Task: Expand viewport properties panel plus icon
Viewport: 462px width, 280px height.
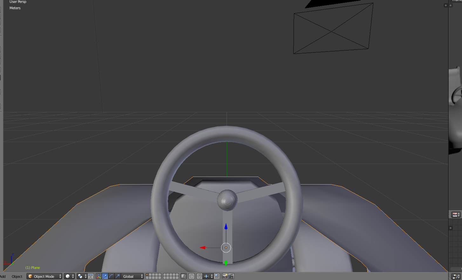Action: [x=445, y=5]
